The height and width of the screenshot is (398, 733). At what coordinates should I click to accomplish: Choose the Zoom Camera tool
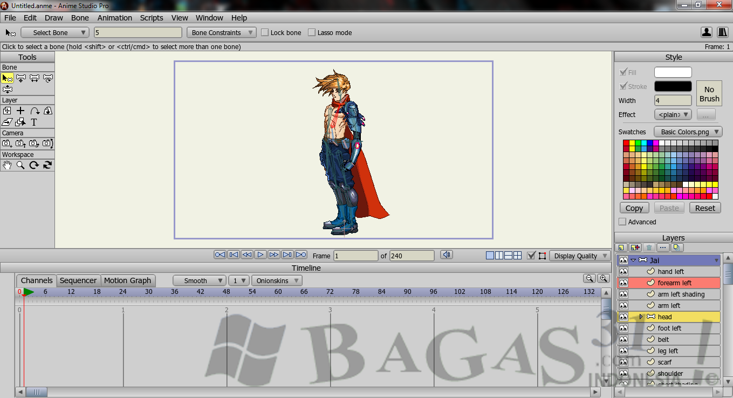[x=21, y=143]
